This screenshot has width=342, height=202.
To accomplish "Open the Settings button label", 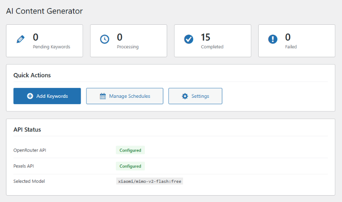I will pyautogui.click(x=200, y=96).
